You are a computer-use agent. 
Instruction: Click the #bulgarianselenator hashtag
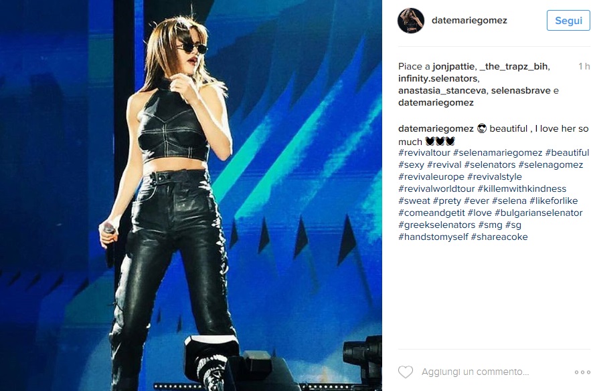[x=538, y=213]
